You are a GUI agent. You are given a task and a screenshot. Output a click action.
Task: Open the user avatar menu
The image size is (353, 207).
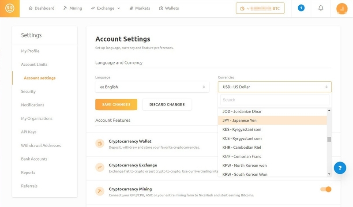click(x=342, y=8)
